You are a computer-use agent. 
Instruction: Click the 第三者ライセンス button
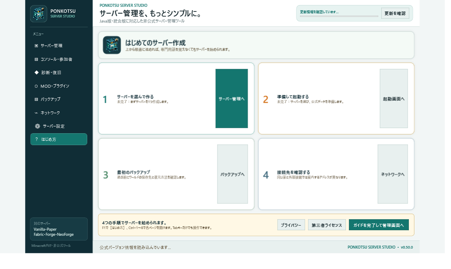click(327, 225)
